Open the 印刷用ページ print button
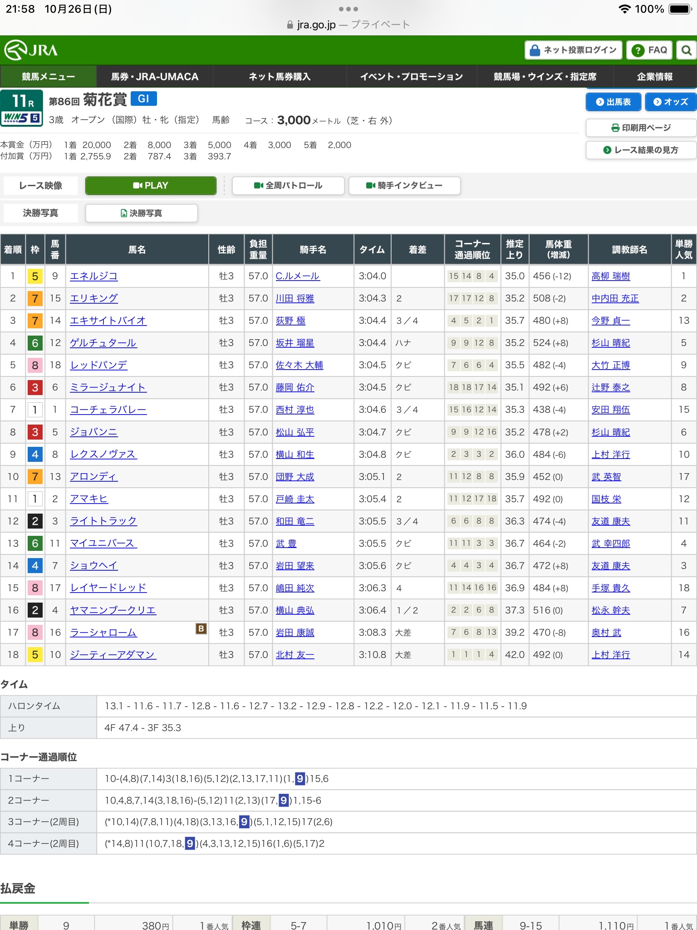Viewport: 697px width, 930px height. click(x=641, y=128)
